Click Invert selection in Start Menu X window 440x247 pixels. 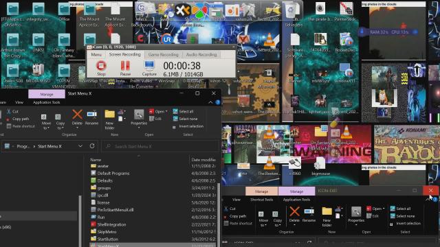coord(188,126)
